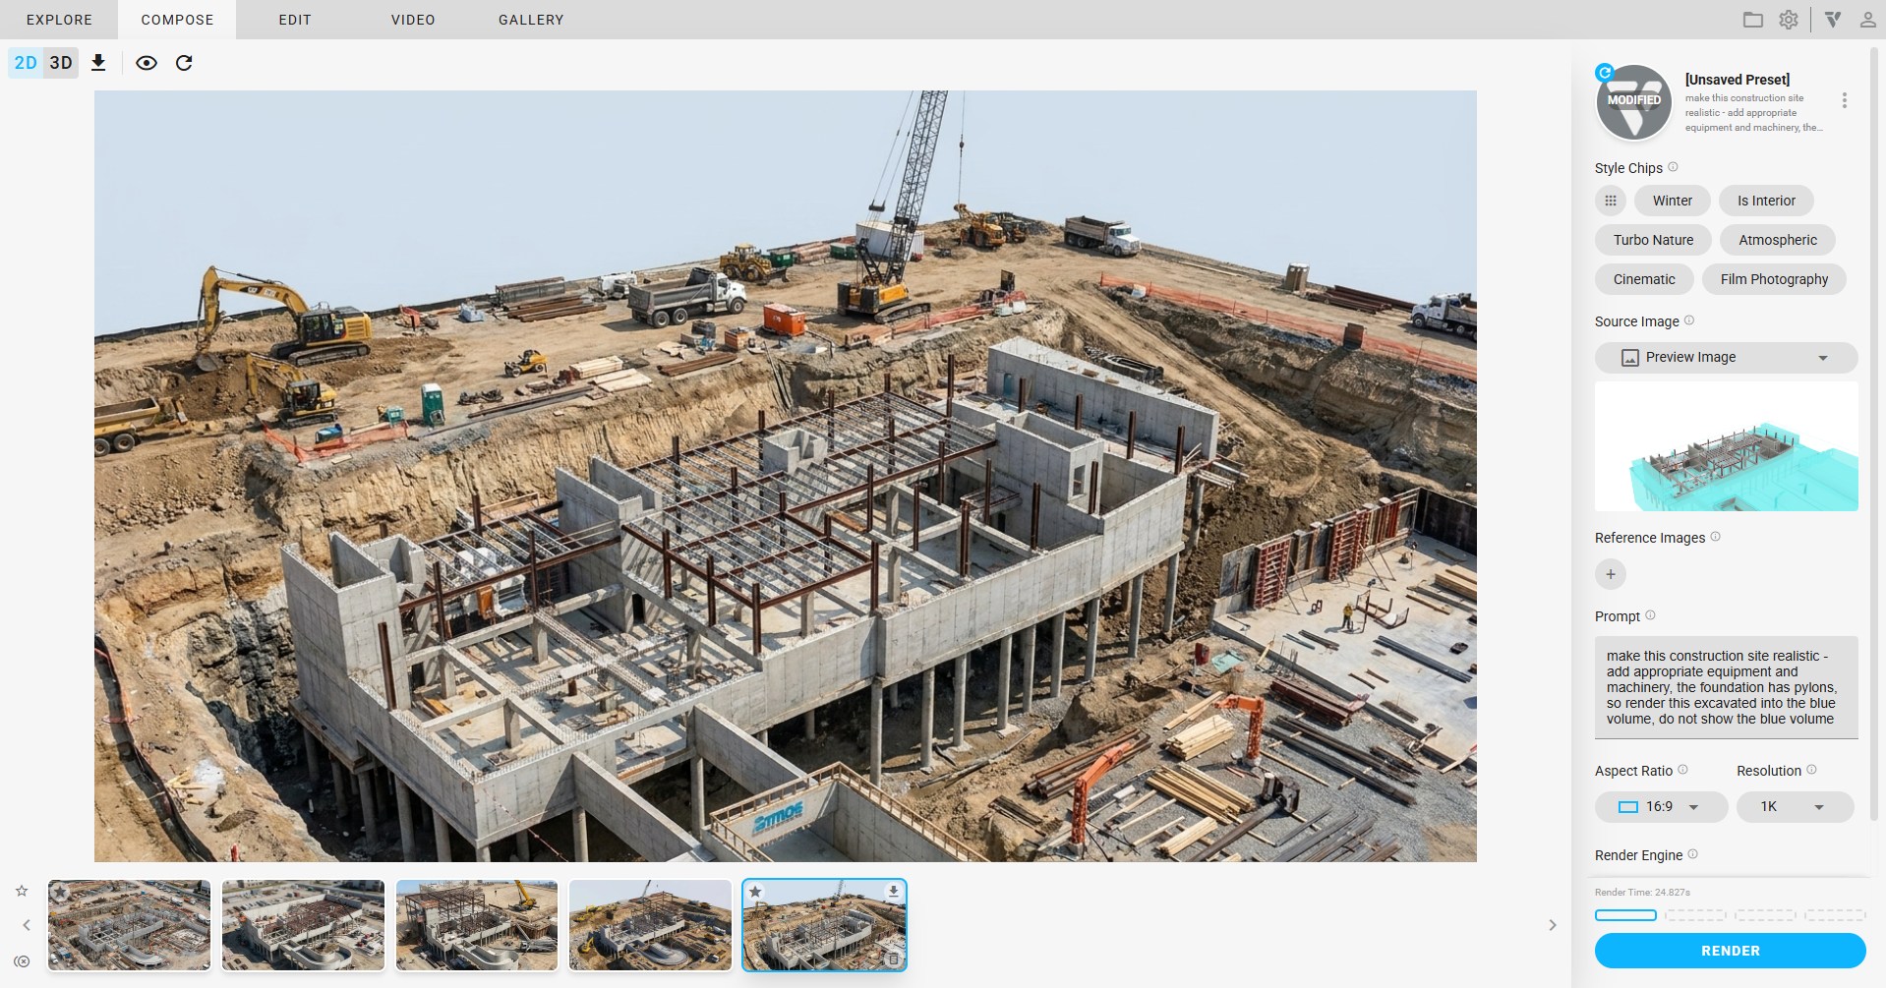This screenshot has width=1886, height=988.
Task: Switch to the EDIT tab
Action: click(x=295, y=20)
